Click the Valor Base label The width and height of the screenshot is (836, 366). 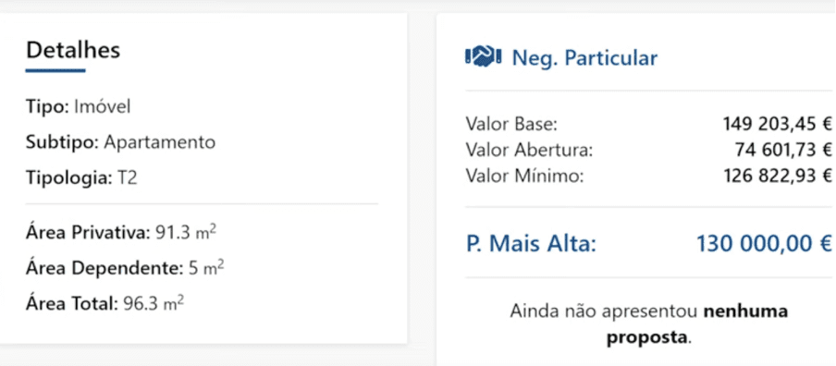coord(511,125)
